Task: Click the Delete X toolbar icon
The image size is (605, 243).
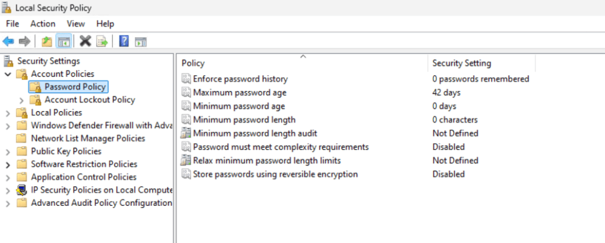Action: [x=85, y=41]
